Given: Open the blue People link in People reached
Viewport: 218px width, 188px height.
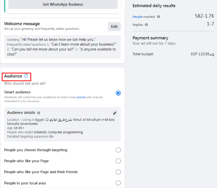Looking at the screenshot, I should pos(137,17).
